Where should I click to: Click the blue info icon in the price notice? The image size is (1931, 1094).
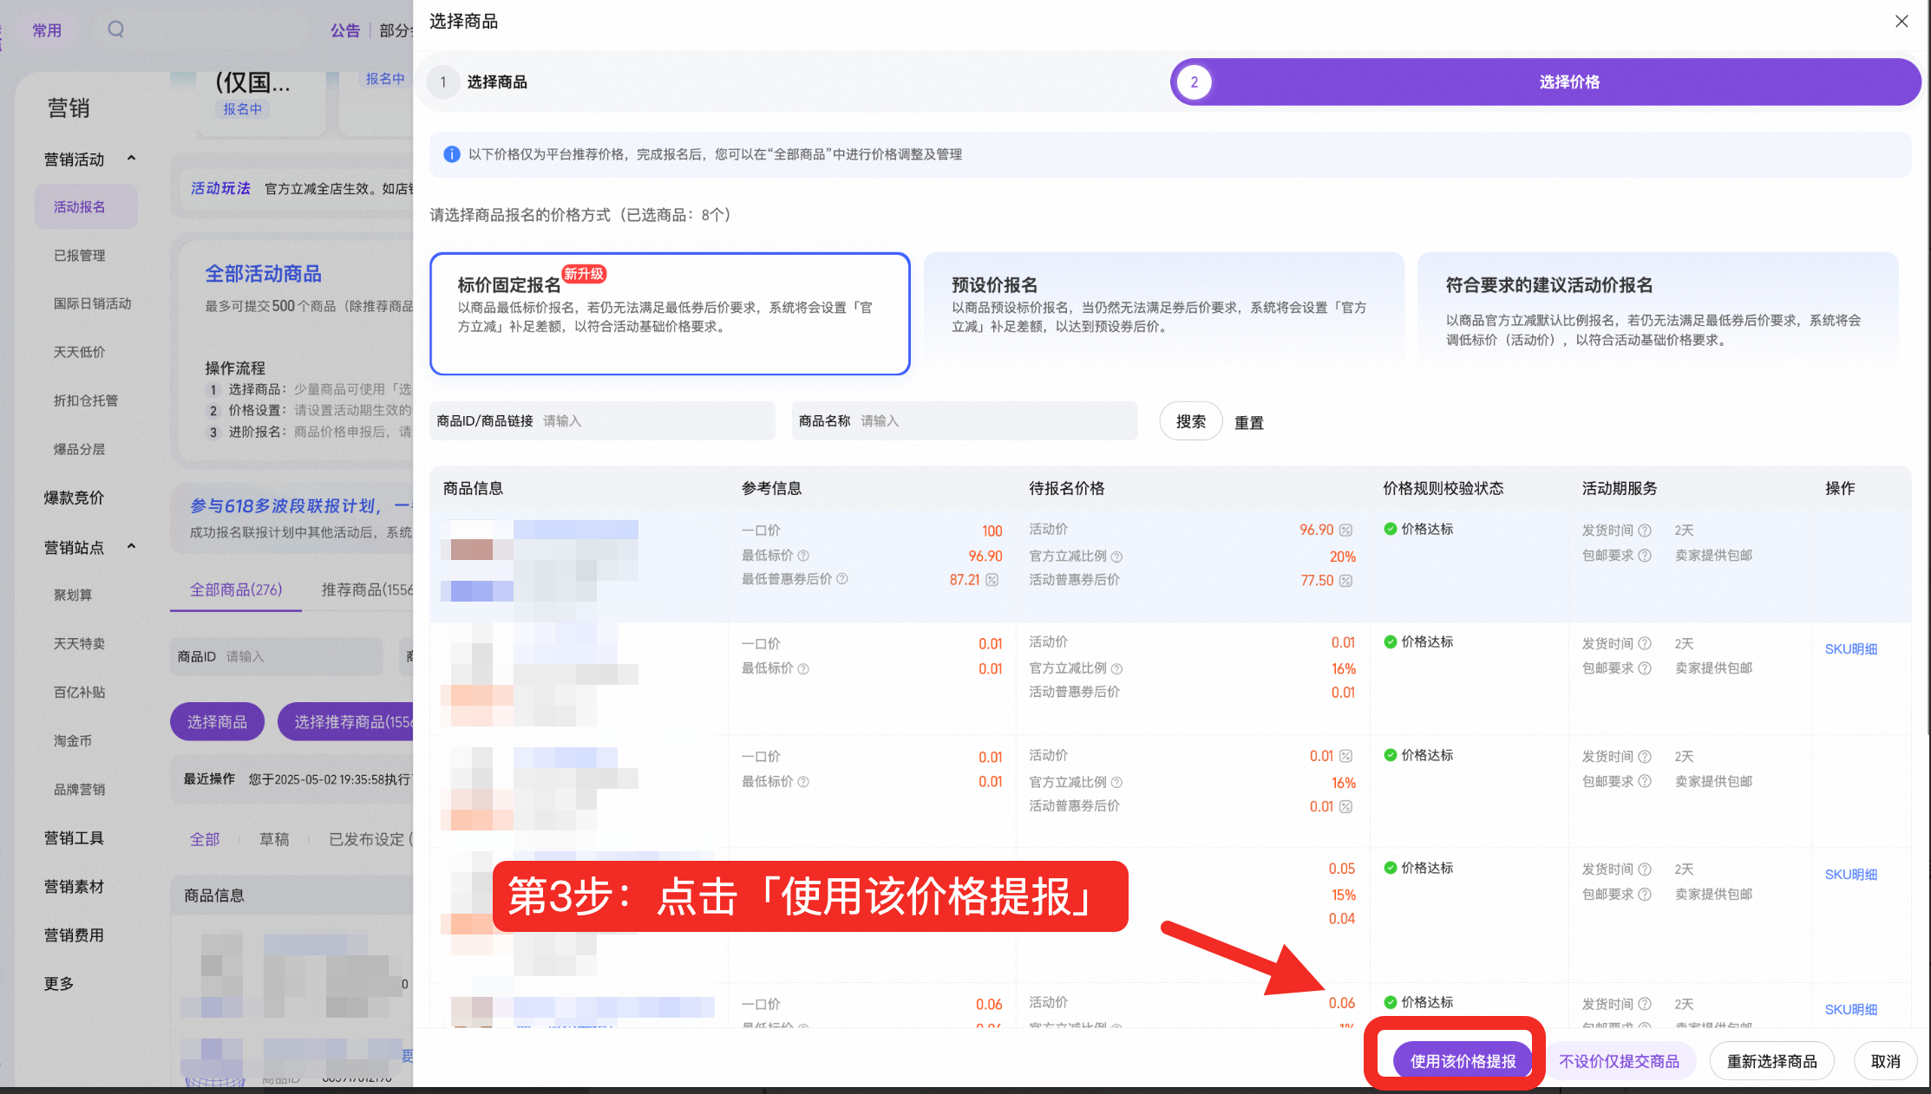[x=452, y=154]
